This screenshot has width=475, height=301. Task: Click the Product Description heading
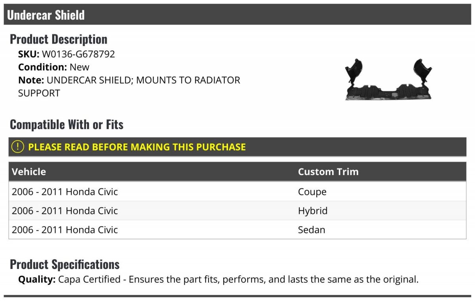[x=59, y=39]
